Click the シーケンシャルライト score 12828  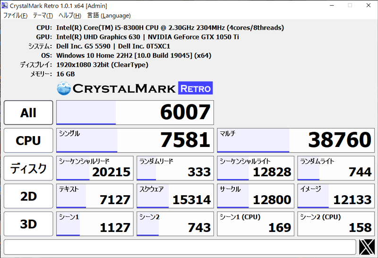pyautogui.click(x=256, y=168)
